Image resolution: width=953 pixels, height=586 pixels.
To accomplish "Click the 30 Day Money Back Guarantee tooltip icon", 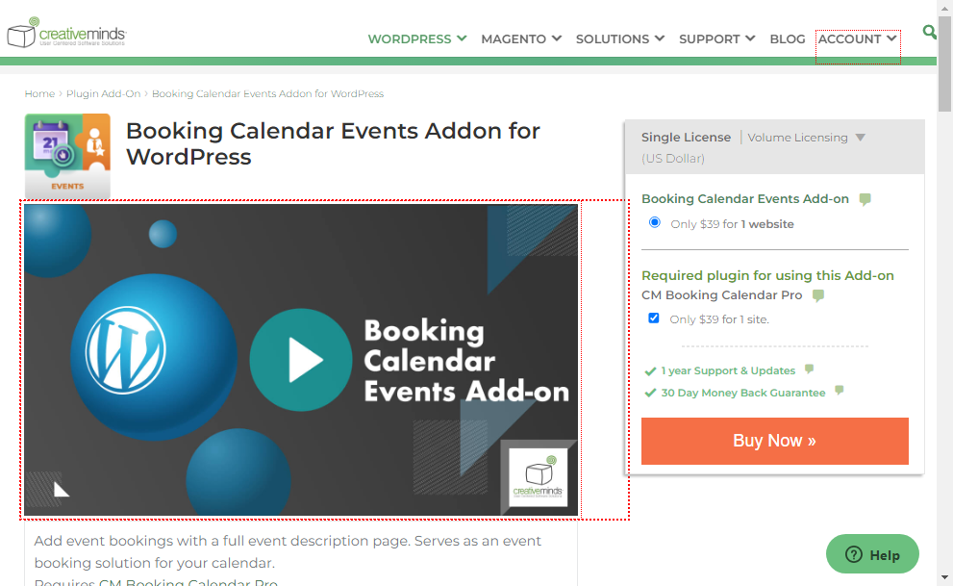I will (x=840, y=391).
